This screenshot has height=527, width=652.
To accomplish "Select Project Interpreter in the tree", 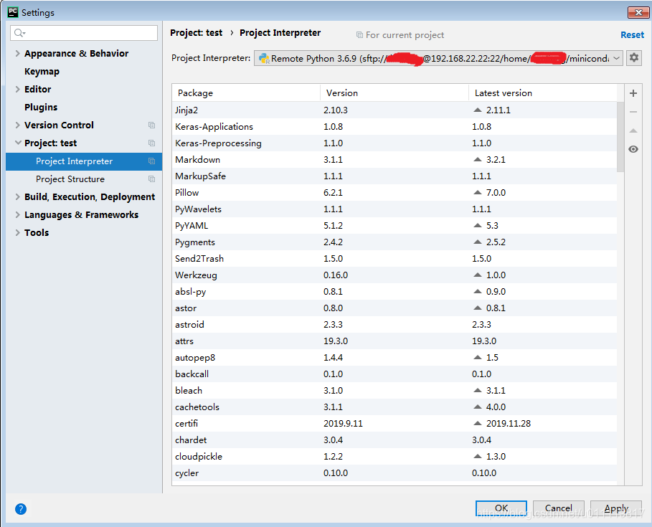I will (84, 161).
